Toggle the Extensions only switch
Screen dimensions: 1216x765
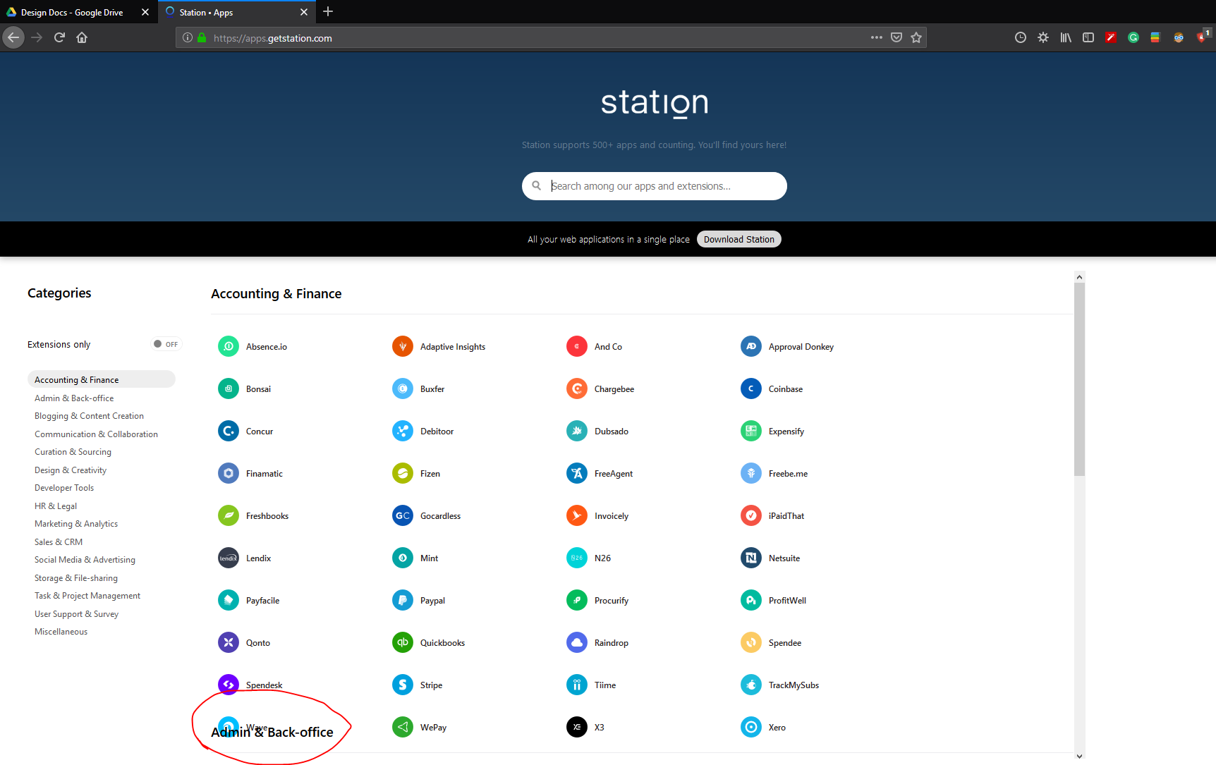166,344
